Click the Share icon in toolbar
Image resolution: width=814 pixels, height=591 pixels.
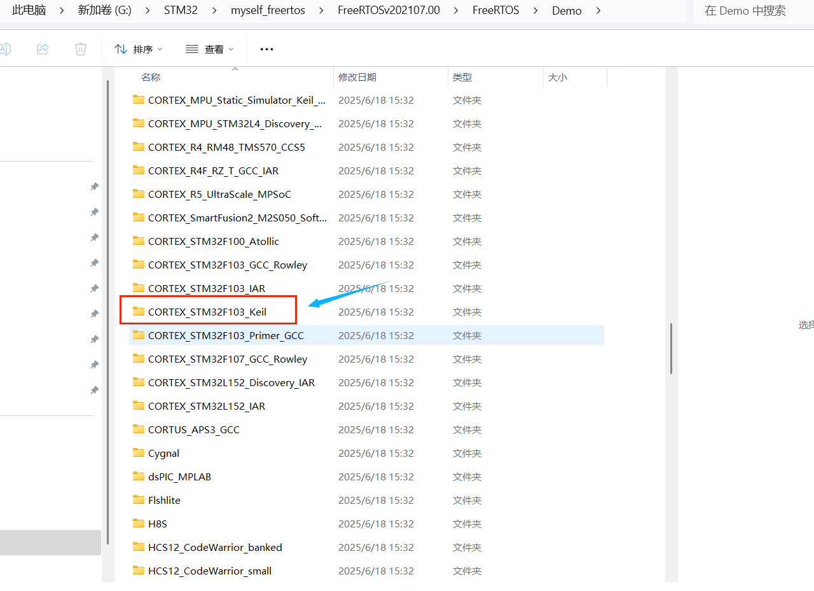coord(43,49)
